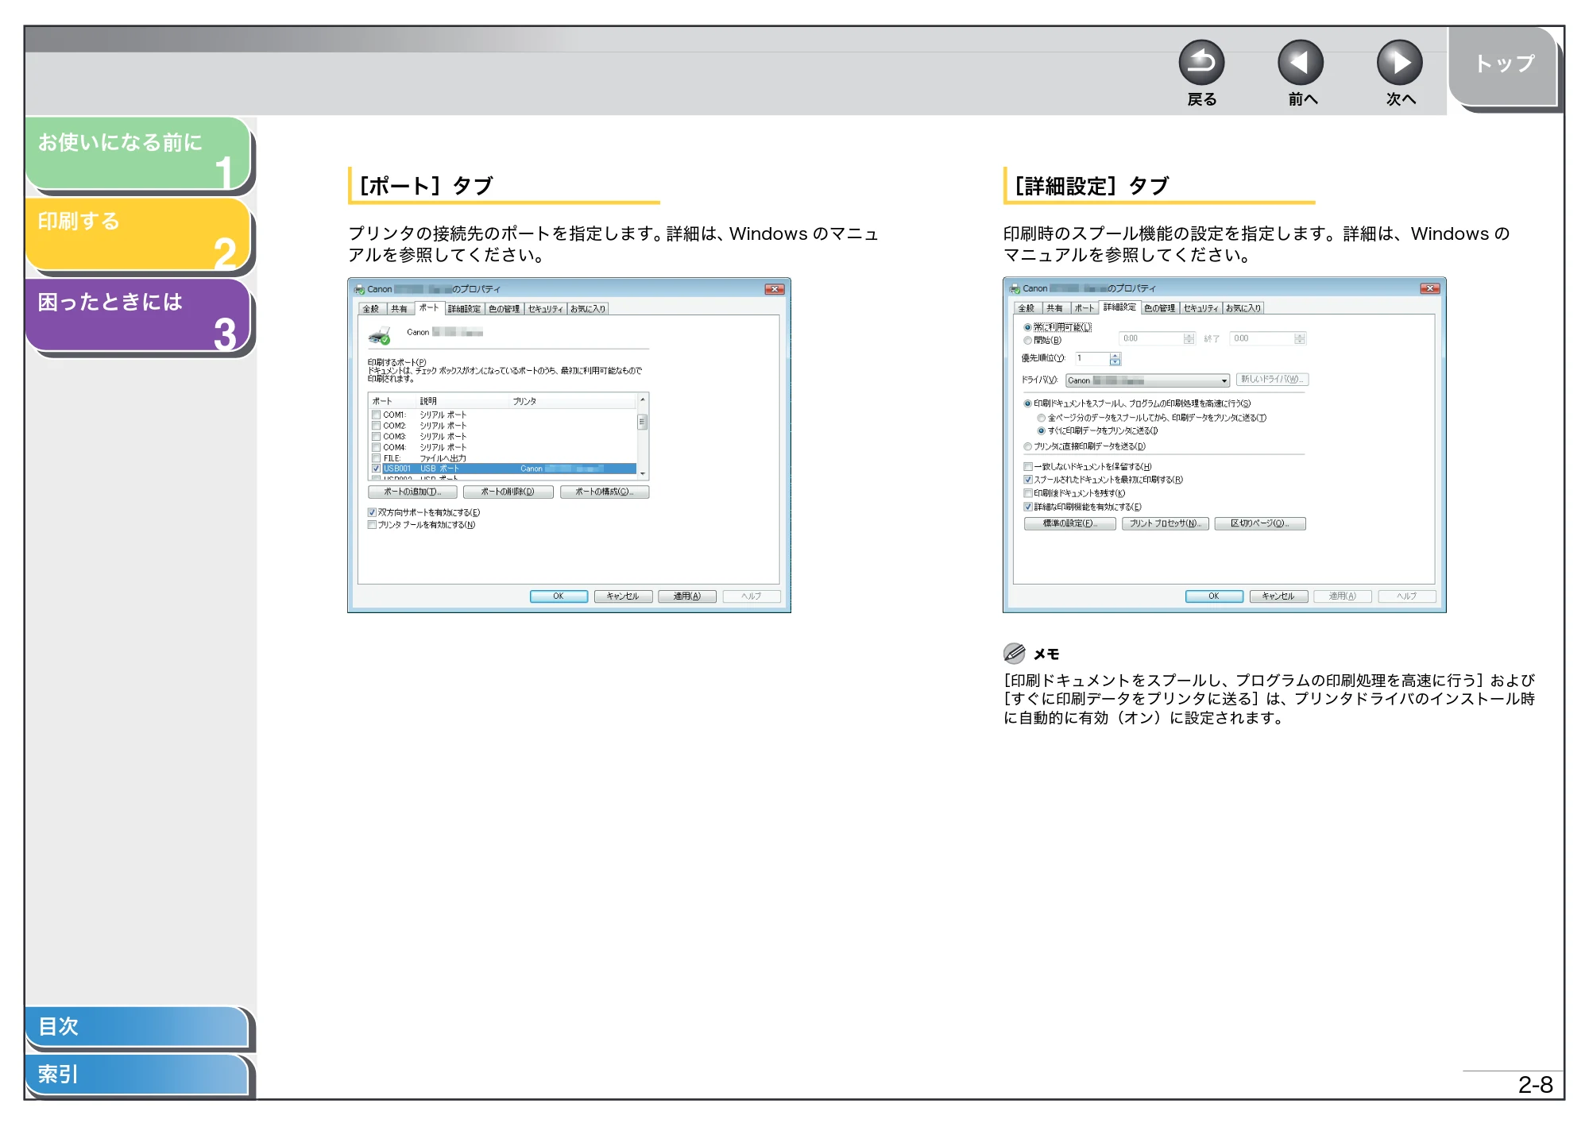Toggle 詳細な印刷機能を有効にする checkbox
Screen dimensions: 1589x1123
(x=1028, y=507)
